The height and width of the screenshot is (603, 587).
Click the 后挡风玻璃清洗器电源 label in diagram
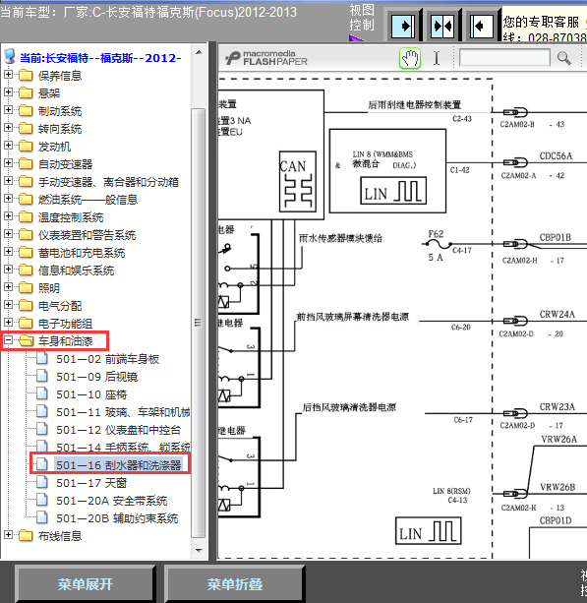(349, 407)
